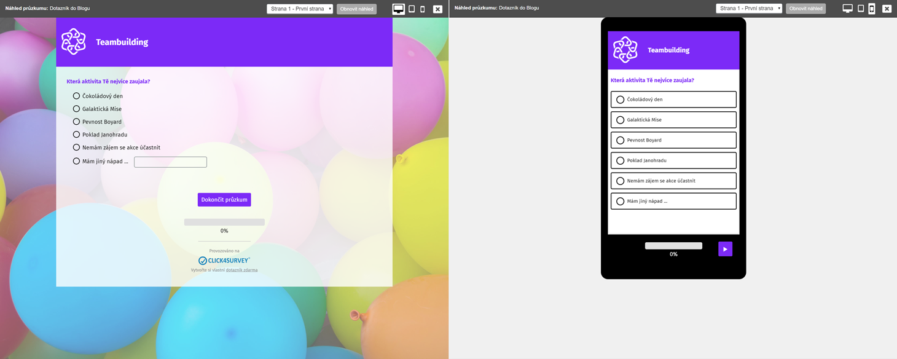
Task: Select Mám jiný nápad radio in desktop preview
Action: point(76,161)
